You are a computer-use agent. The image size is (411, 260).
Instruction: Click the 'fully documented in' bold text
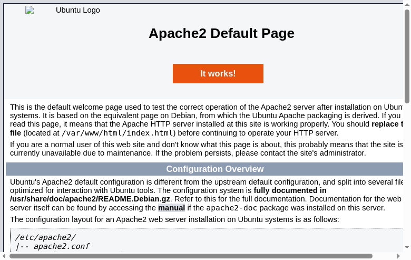click(x=290, y=190)
